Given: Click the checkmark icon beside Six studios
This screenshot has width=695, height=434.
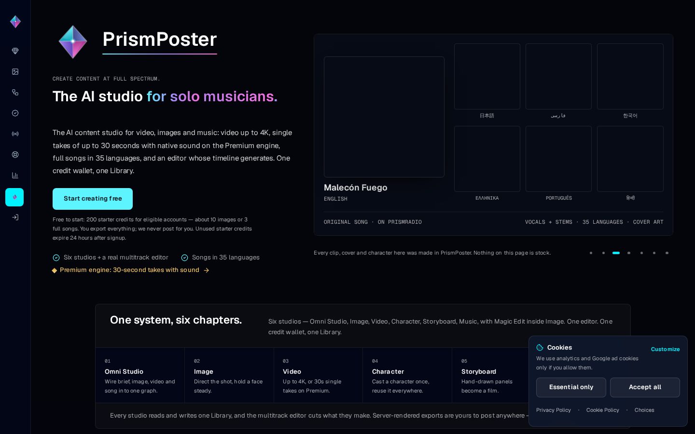Looking at the screenshot, I should [x=56, y=258].
